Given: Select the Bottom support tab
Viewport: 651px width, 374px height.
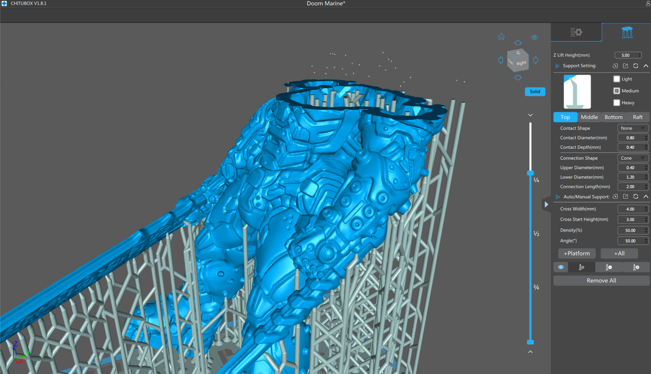Looking at the screenshot, I should click(x=613, y=117).
